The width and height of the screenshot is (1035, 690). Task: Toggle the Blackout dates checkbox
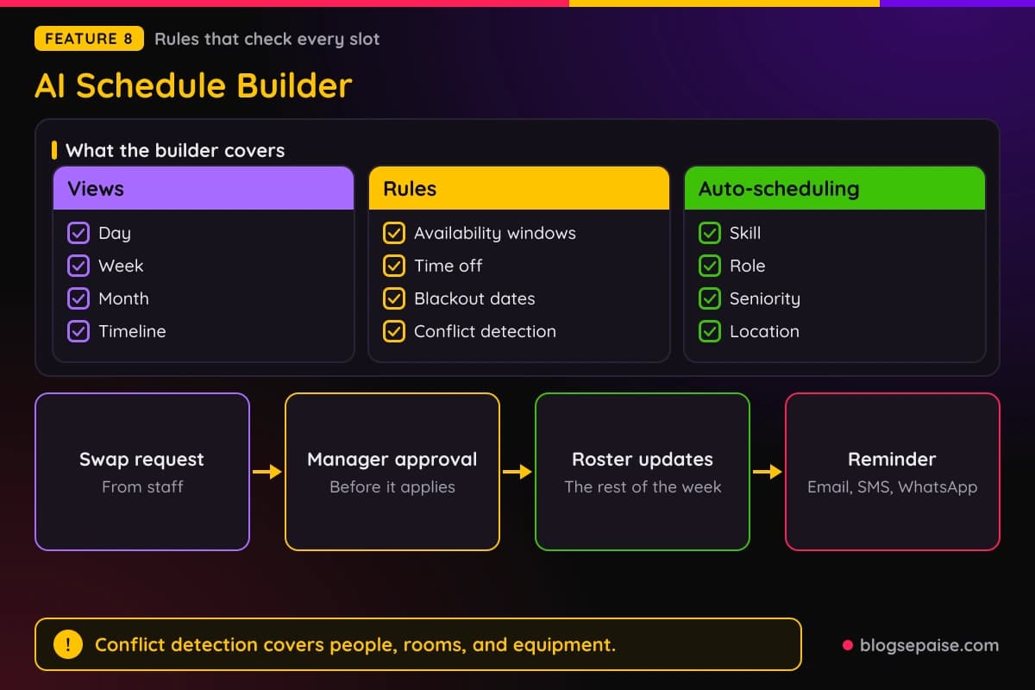click(x=394, y=298)
